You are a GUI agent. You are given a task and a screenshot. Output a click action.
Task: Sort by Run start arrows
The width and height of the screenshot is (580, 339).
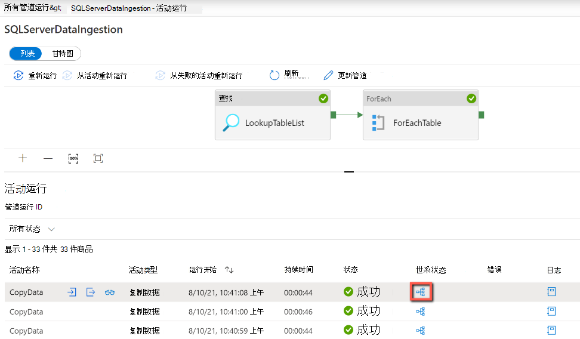(229, 270)
